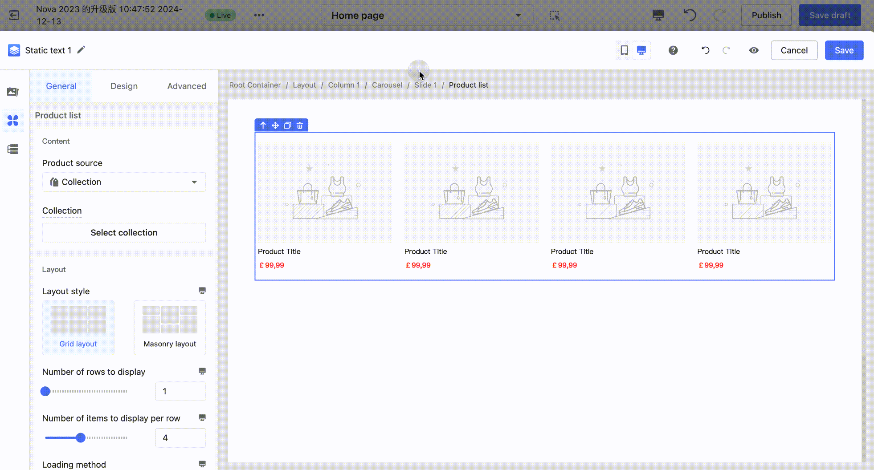Open the Advanced tab
The image size is (874, 470).
tap(187, 86)
